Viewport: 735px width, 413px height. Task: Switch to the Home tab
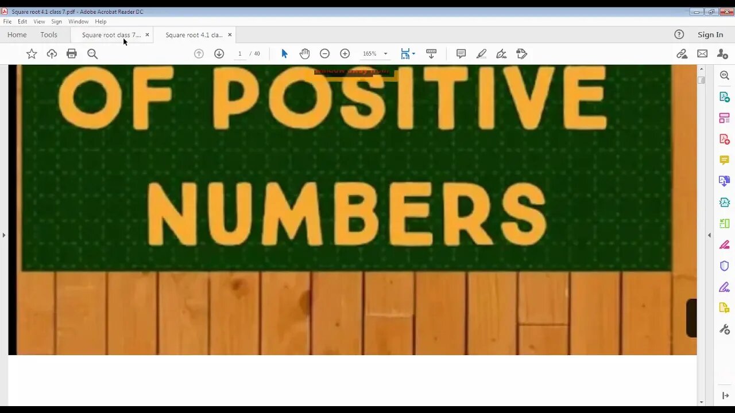pyautogui.click(x=17, y=35)
